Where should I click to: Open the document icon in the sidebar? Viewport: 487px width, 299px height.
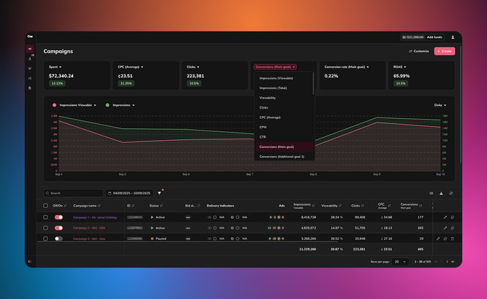(x=30, y=88)
